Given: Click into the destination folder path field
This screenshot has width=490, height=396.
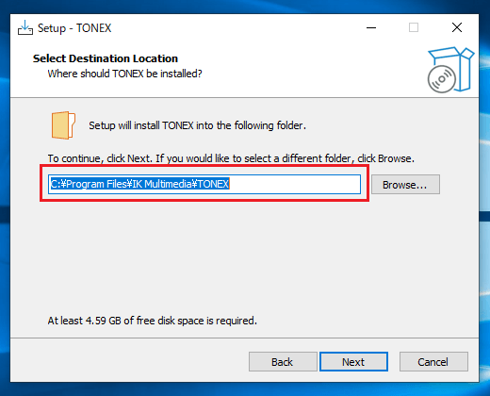Looking at the screenshot, I should 204,184.
